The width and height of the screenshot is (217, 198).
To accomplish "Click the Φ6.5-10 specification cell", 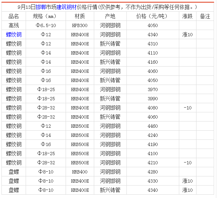I will point(46,25).
